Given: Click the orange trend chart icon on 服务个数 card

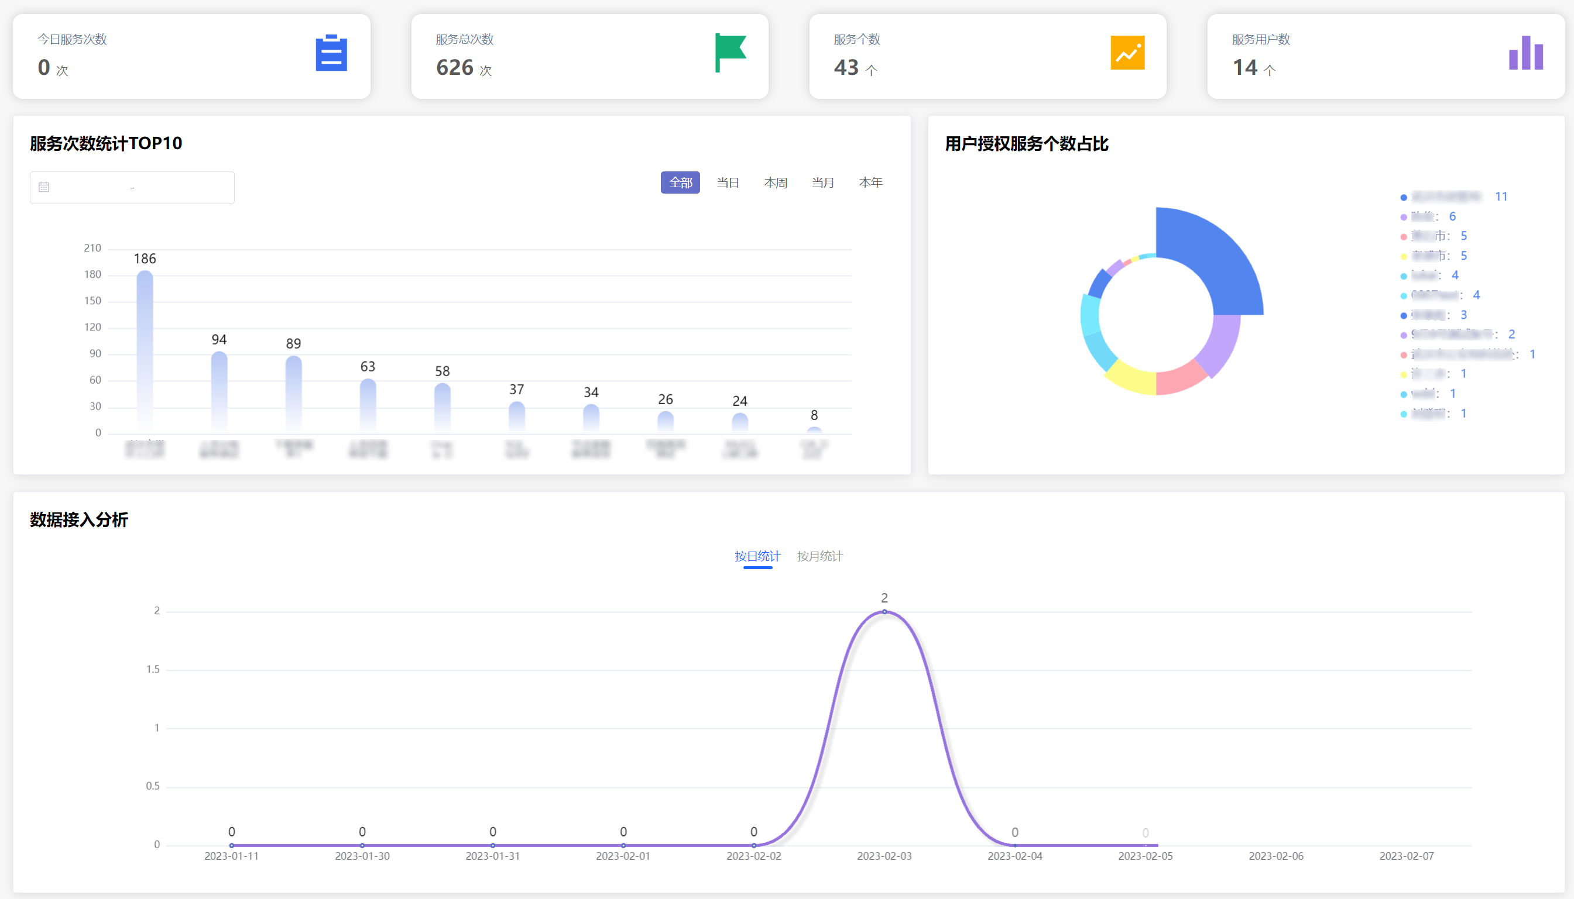Looking at the screenshot, I should [x=1127, y=53].
